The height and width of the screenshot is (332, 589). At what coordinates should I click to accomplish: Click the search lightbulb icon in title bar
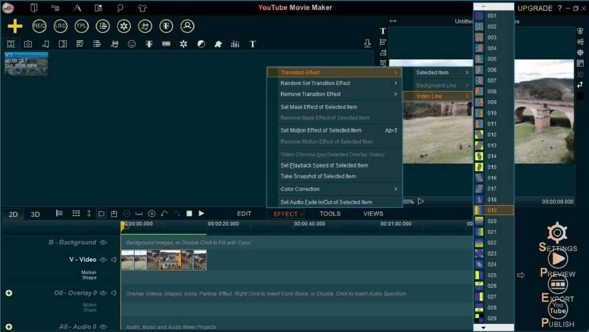click(x=120, y=8)
